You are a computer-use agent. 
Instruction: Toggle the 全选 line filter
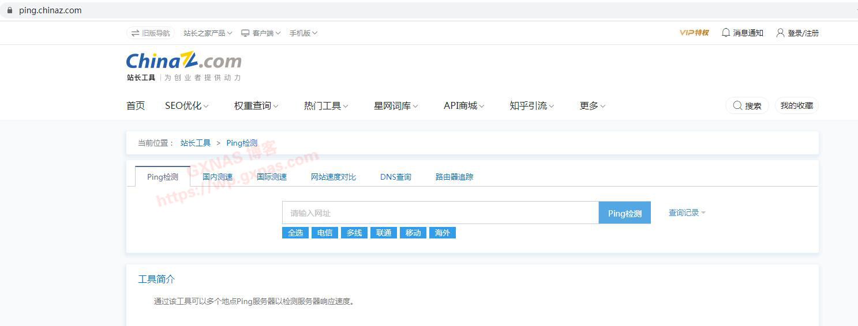click(295, 233)
